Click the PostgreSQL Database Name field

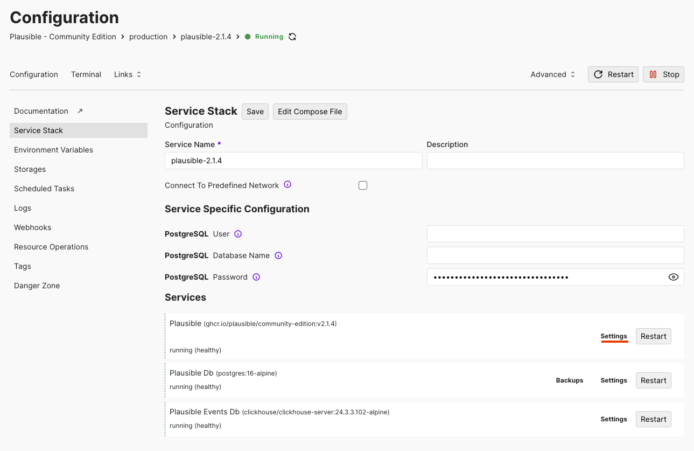point(556,255)
